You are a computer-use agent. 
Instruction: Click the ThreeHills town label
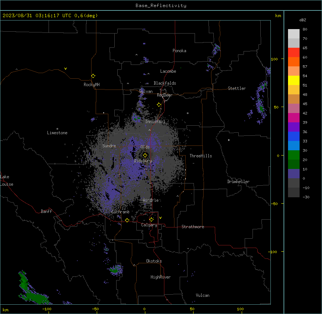[201, 156]
